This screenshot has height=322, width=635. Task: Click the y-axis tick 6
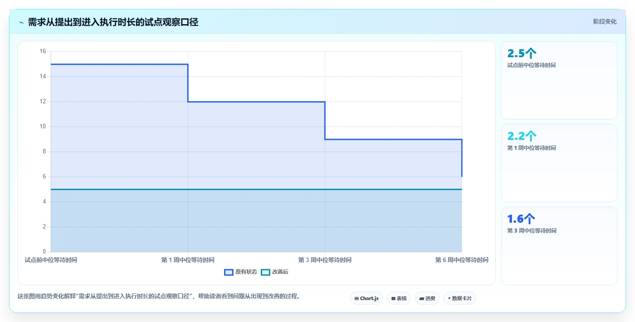(44, 177)
